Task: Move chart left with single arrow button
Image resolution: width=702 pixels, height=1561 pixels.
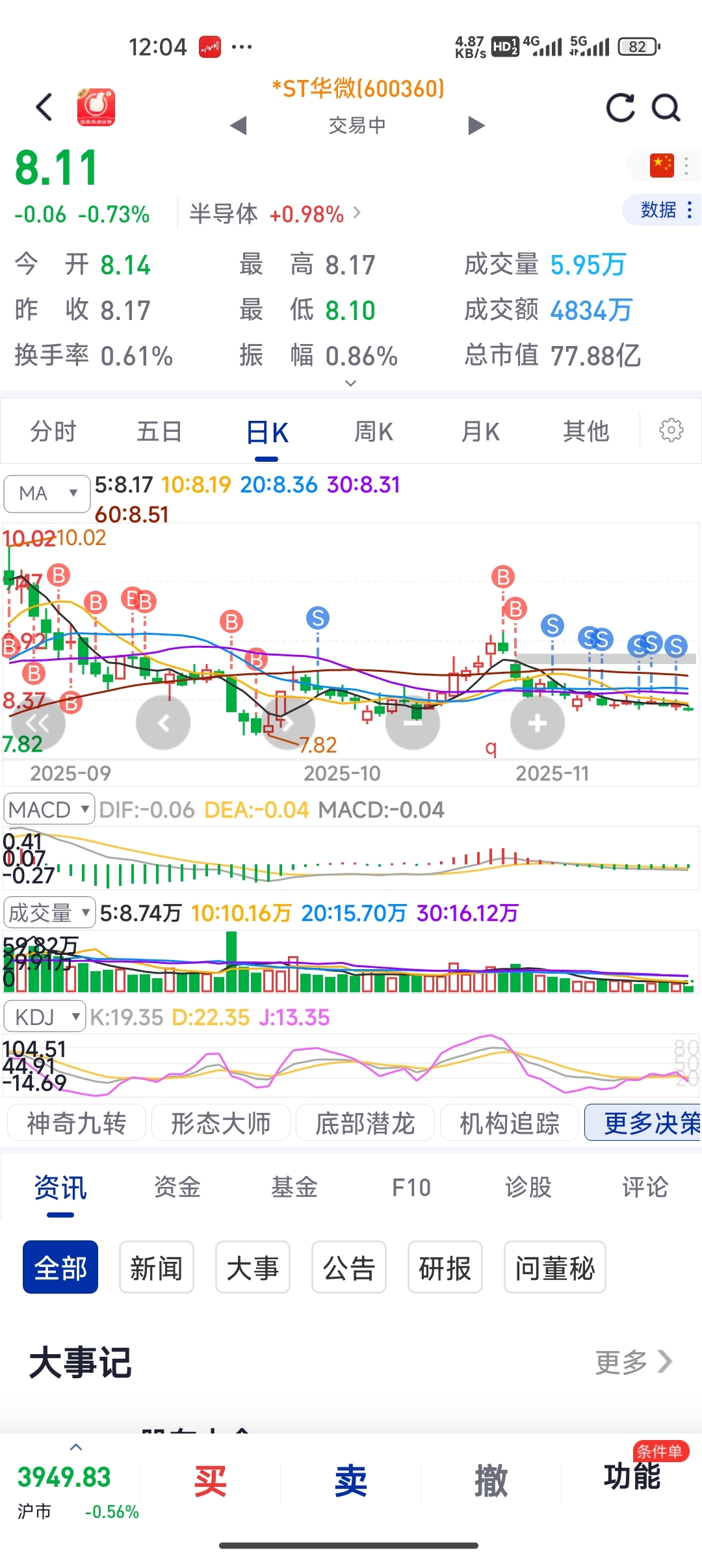Action: pos(163,723)
